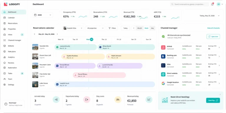This screenshot has height=113, width=226.
Task: Click the Boost direct bookings chart icon
Action: point(165,100)
